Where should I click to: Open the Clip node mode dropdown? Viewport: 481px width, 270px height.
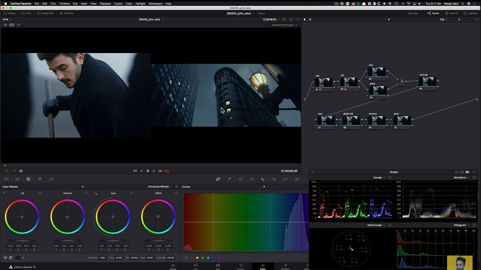(x=443, y=19)
